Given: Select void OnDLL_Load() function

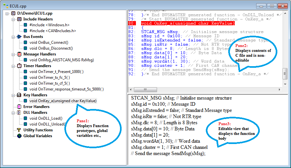Looking at the screenshot, I should 46,118.
